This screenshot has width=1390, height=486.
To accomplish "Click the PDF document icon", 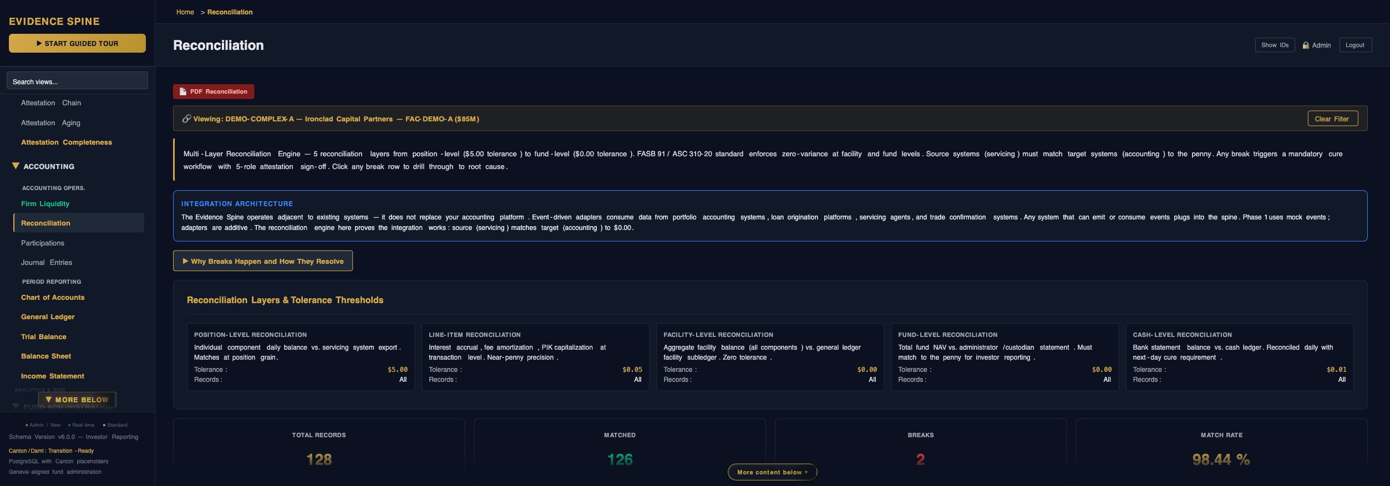I will pyautogui.click(x=182, y=92).
